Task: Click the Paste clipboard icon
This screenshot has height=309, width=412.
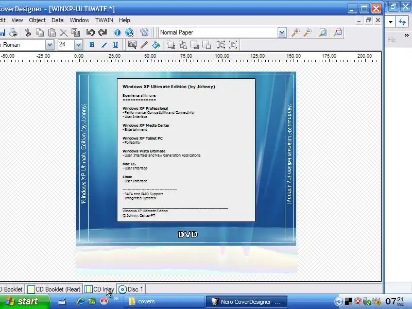Action: pos(52,32)
